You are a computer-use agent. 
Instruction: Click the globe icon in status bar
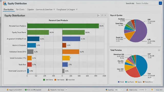pyautogui.click(x=107, y=90)
